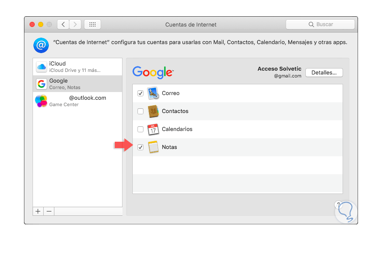This screenshot has width=382, height=256.
Task: Click the iCloud cloud icon
Action: pos(42,66)
